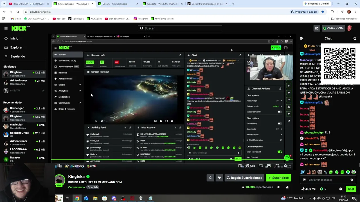The height and width of the screenshot is (202, 360).
Task: Follow Kingteka with the heart button
Action: 219,178
